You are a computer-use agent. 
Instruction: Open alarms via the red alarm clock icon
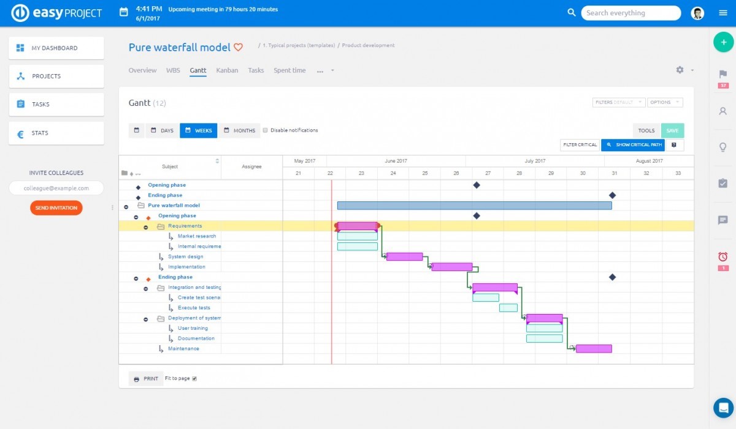point(723,256)
